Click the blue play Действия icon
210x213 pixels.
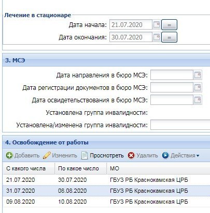click(x=165, y=155)
